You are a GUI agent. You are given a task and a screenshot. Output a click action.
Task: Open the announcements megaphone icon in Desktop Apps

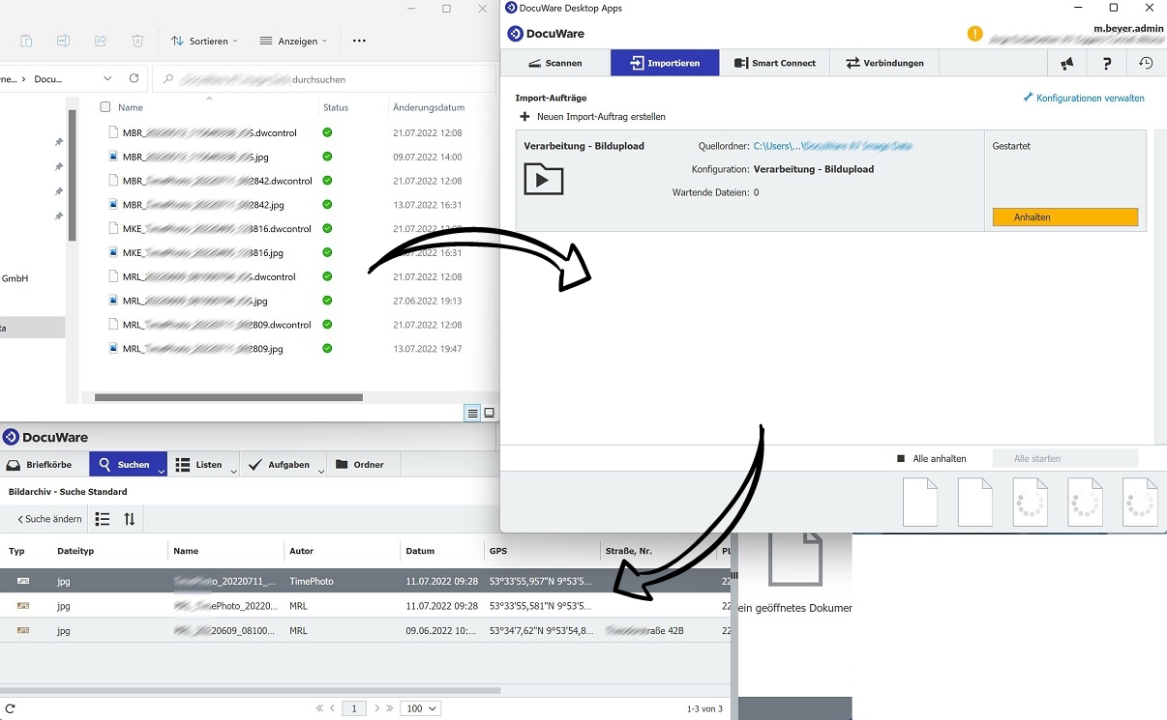(x=1066, y=63)
